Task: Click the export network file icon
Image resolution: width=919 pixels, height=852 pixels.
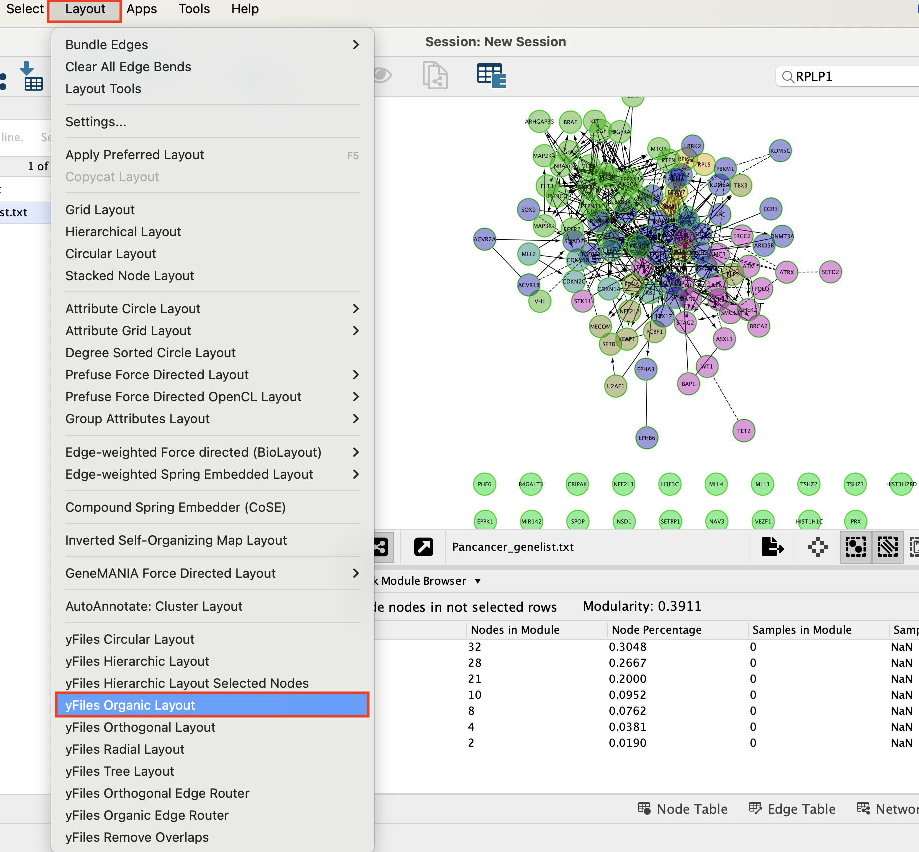Action: [772, 547]
